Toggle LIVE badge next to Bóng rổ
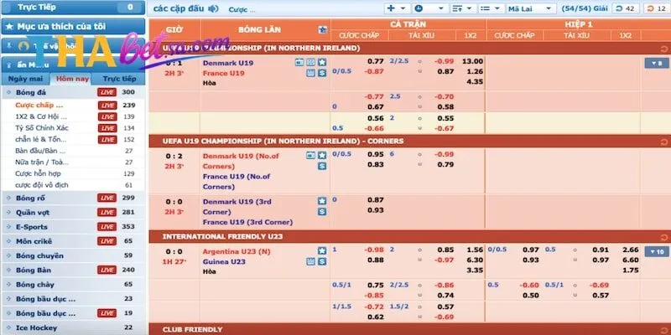 [107, 198]
